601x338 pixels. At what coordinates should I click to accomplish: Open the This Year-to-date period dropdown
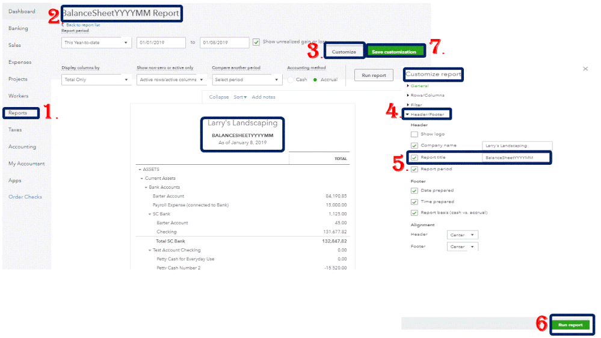[x=96, y=43]
